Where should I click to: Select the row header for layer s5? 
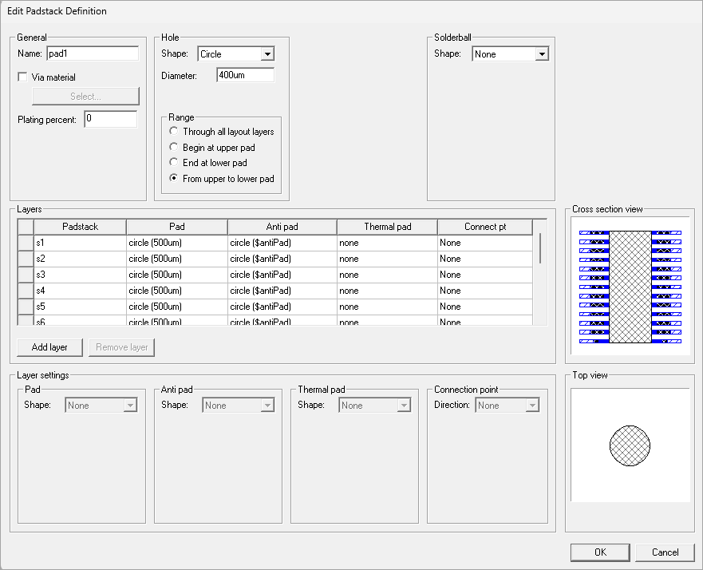(26, 307)
